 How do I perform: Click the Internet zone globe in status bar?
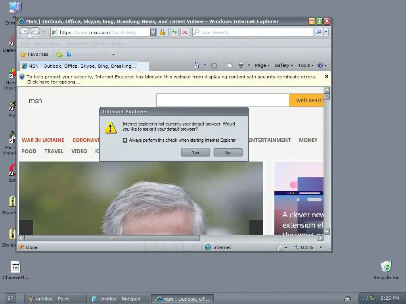(208, 247)
